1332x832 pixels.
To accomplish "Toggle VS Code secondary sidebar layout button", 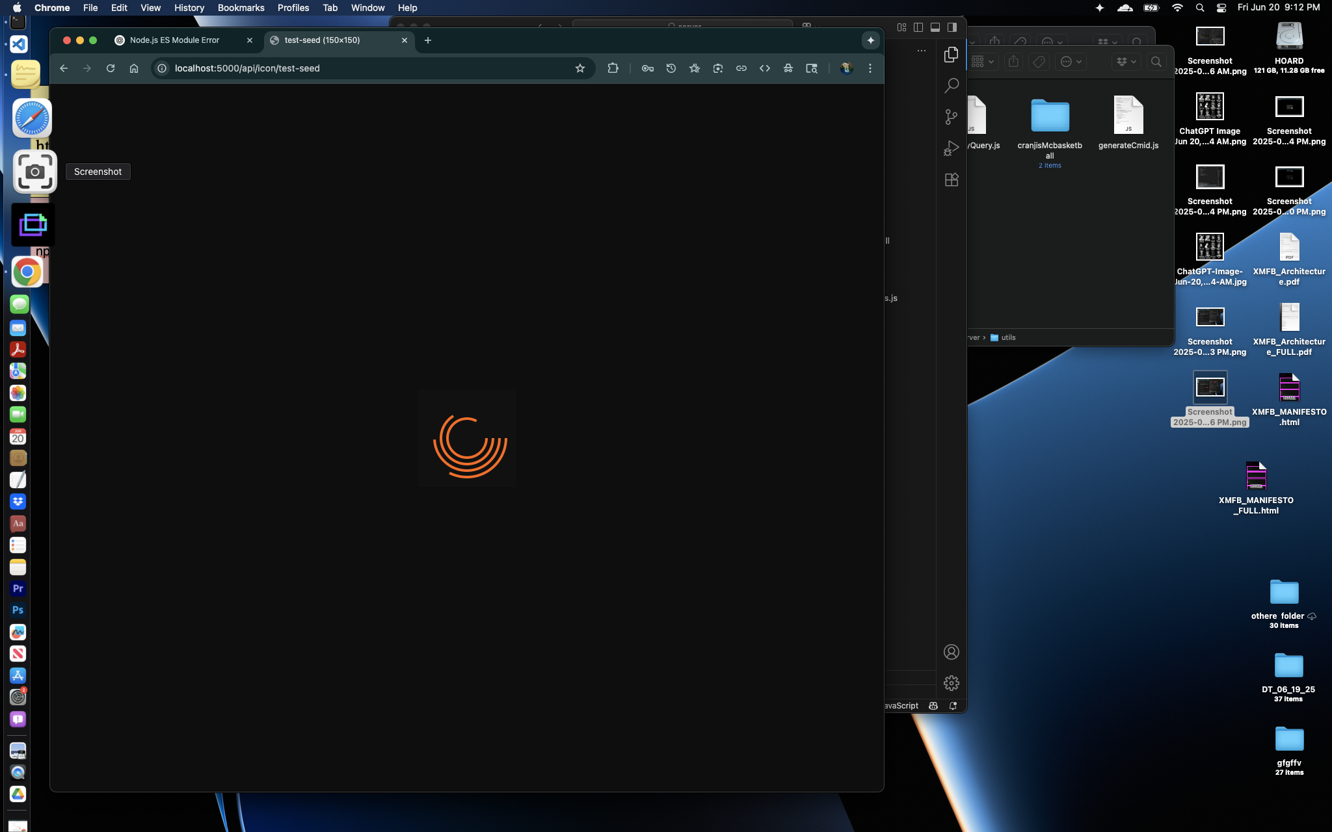I will click(x=952, y=27).
